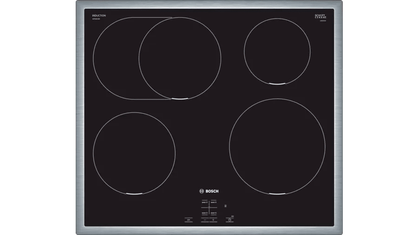Screen dimensions: 418x235
Task: Tap the child lock key icon
Action: coord(189,220)
